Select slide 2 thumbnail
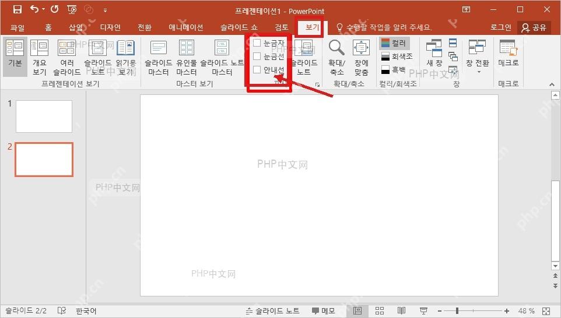The image size is (561, 318). click(44, 160)
